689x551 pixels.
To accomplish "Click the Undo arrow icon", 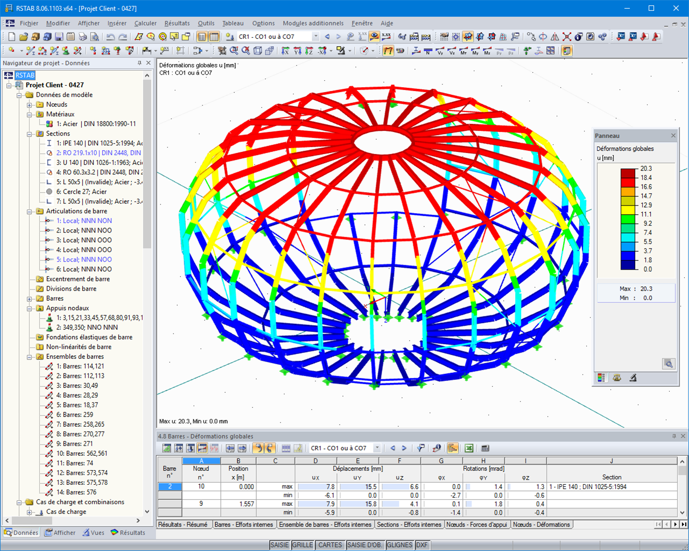I will tap(110, 37).
